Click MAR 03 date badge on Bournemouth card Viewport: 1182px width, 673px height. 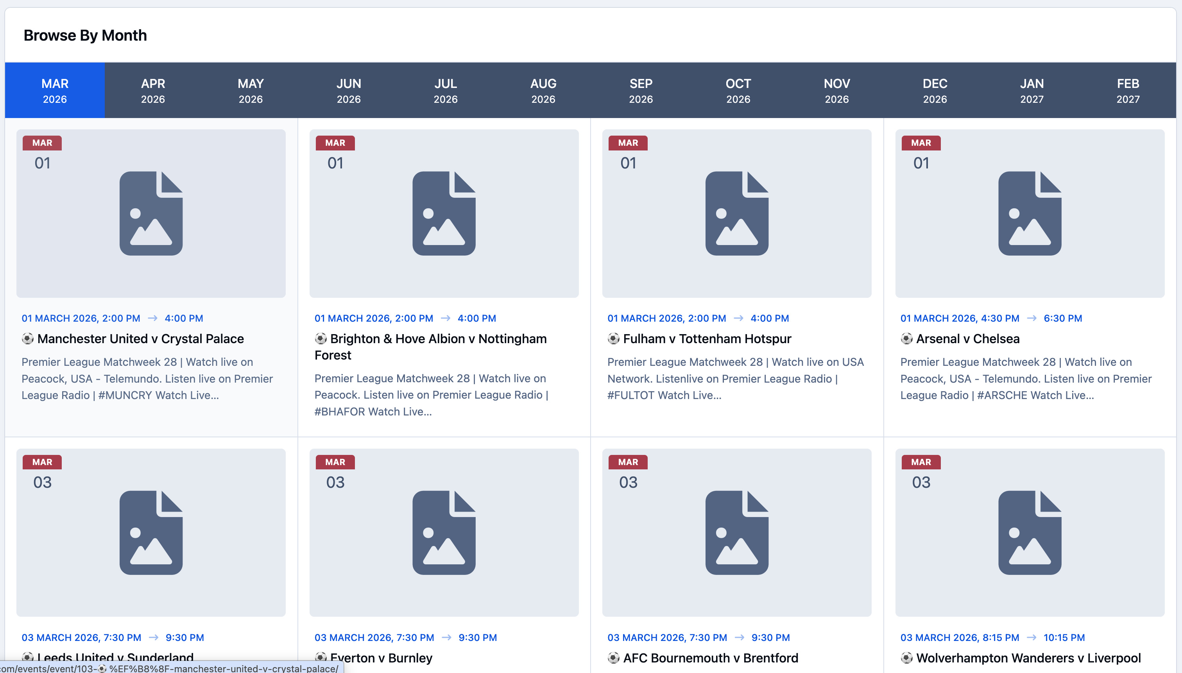pos(628,473)
